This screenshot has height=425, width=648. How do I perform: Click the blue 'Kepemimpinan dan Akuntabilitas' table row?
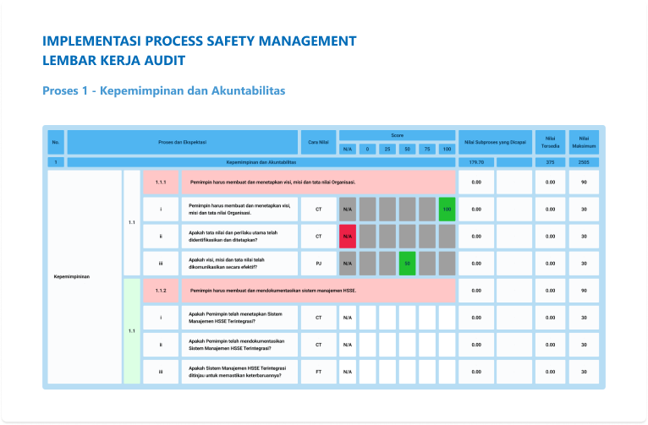[261, 162]
